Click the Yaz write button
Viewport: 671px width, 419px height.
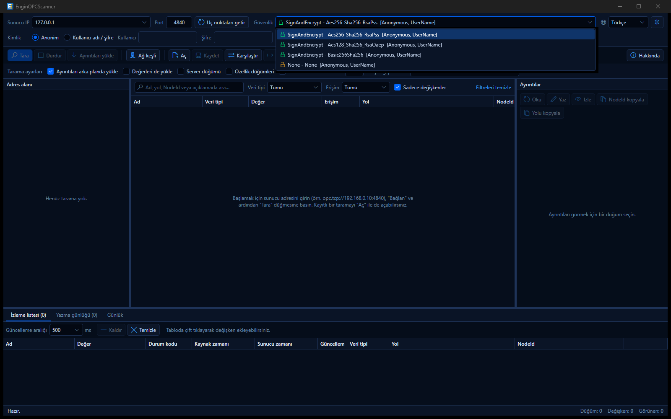coord(558,99)
